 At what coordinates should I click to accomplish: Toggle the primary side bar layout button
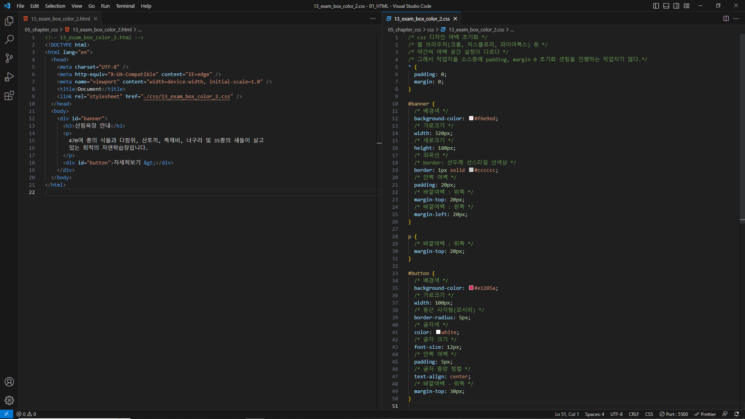coord(656,6)
